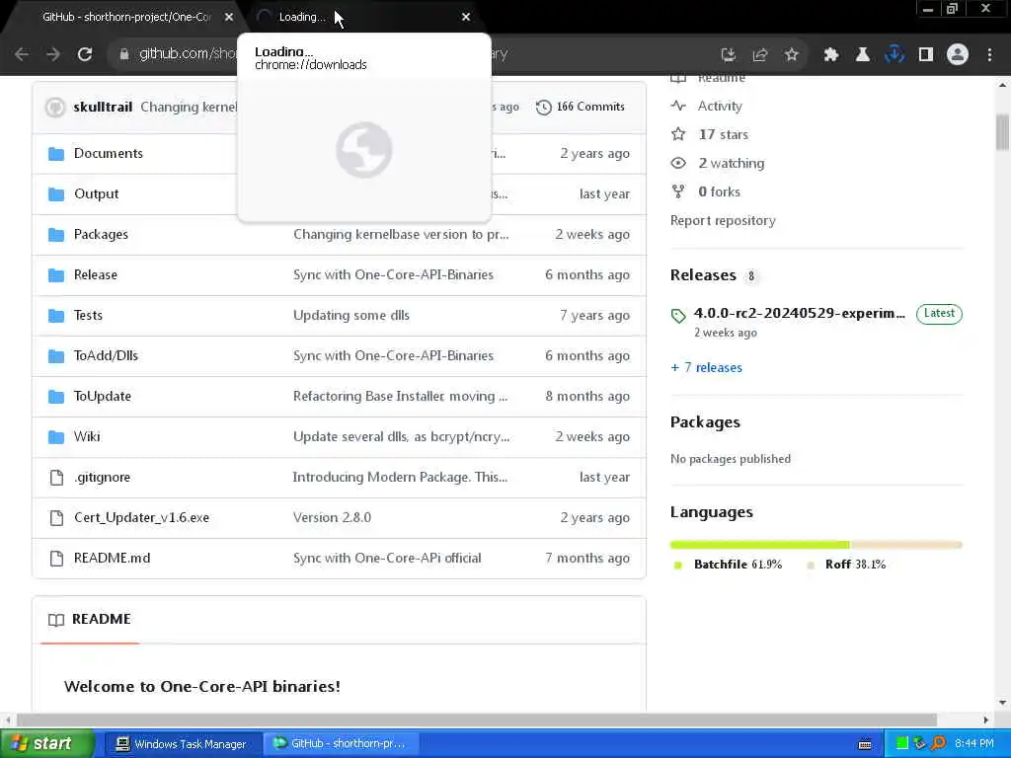The width and height of the screenshot is (1011, 758).
Task: Click the '+ 7 releases' link
Action: click(706, 367)
